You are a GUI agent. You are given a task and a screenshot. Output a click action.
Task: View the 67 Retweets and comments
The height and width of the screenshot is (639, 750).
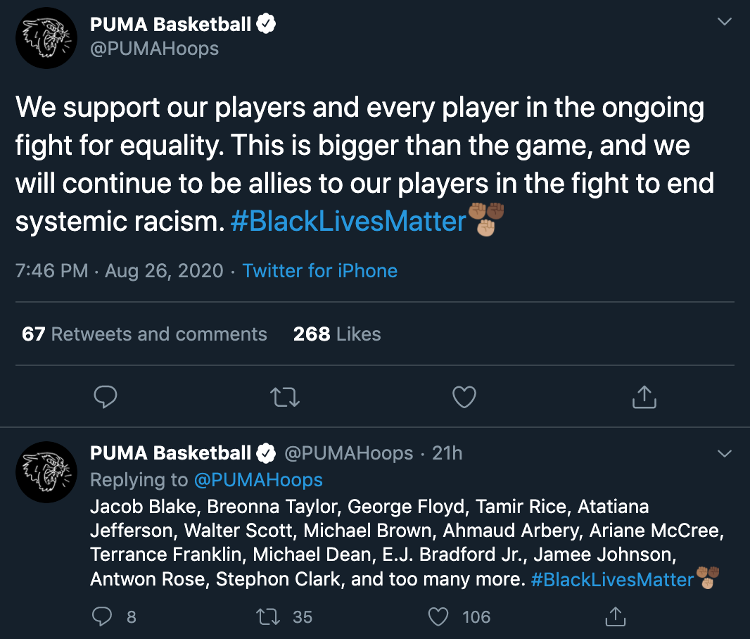coord(144,334)
